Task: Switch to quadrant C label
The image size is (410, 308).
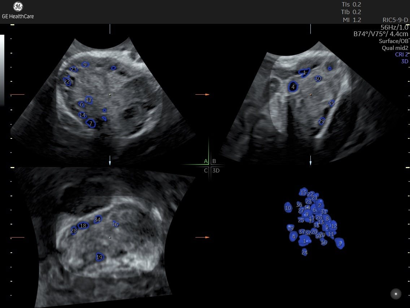Action: 206,171
